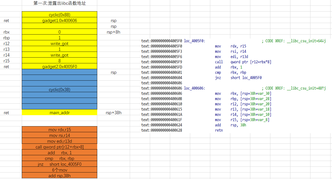The width and height of the screenshot is (332, 179).
Task: Click the retn instruction in the disassembly
Action: tap(219, 130)
